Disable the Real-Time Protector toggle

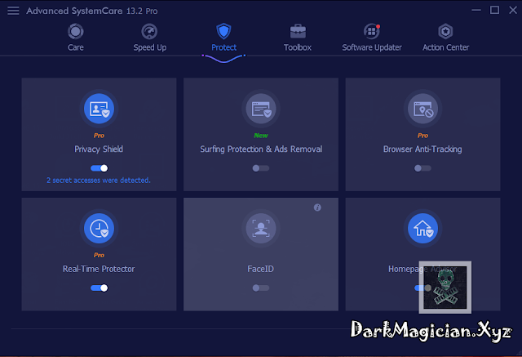click(x=99, y=288)
